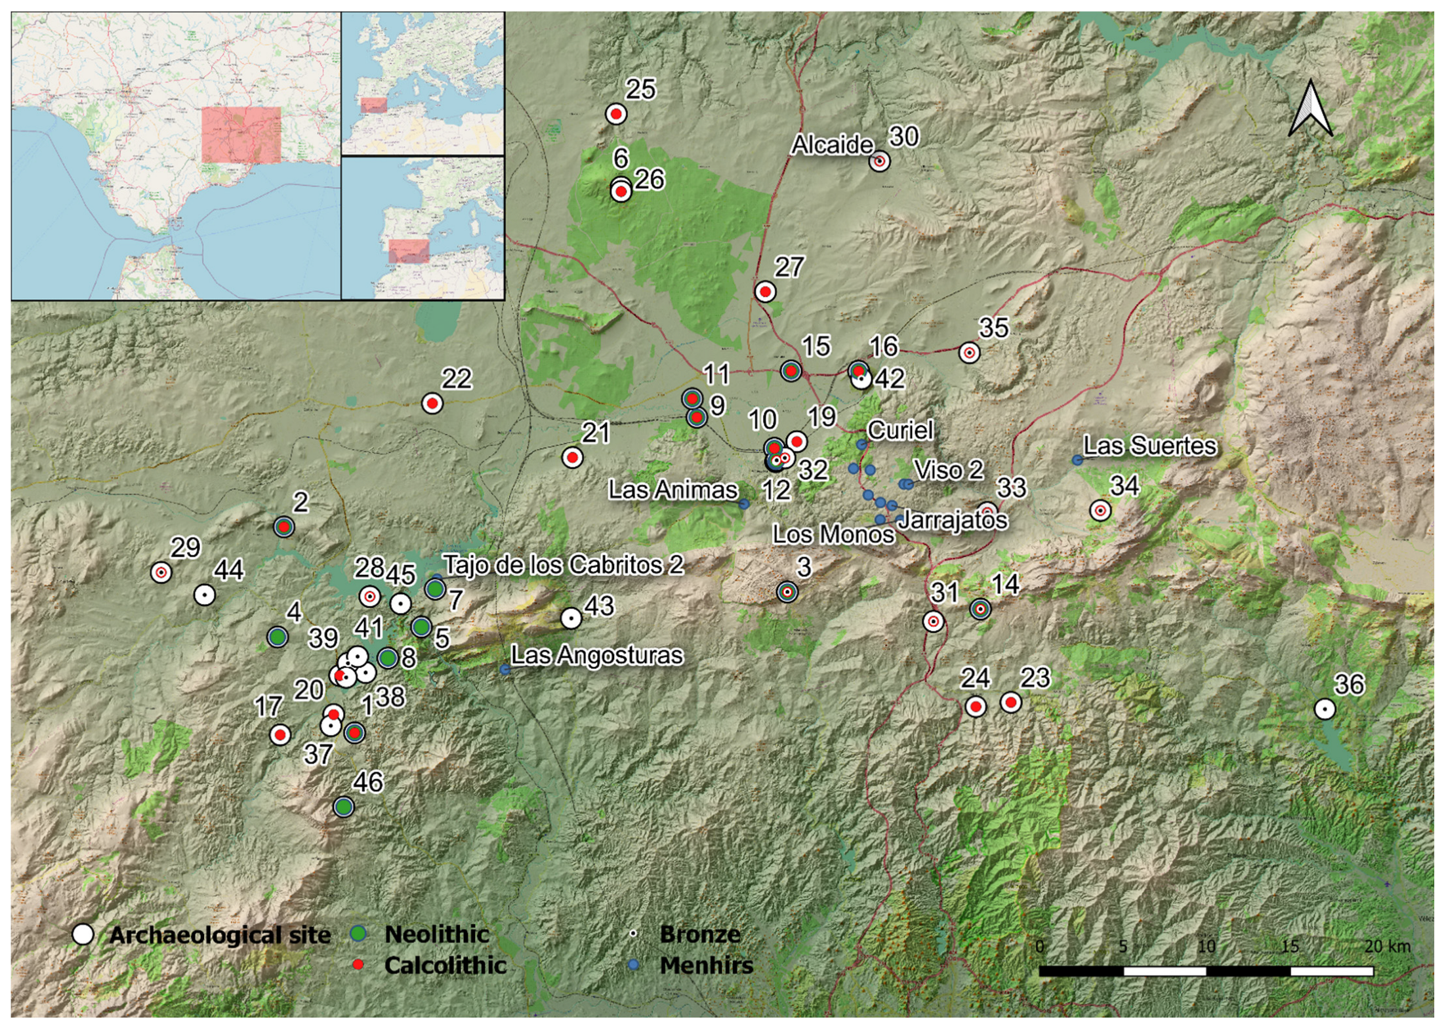Click the Neolithic green legend symbol
The width and height of the screenshot is (1444, 1030).
coord(358,934)
